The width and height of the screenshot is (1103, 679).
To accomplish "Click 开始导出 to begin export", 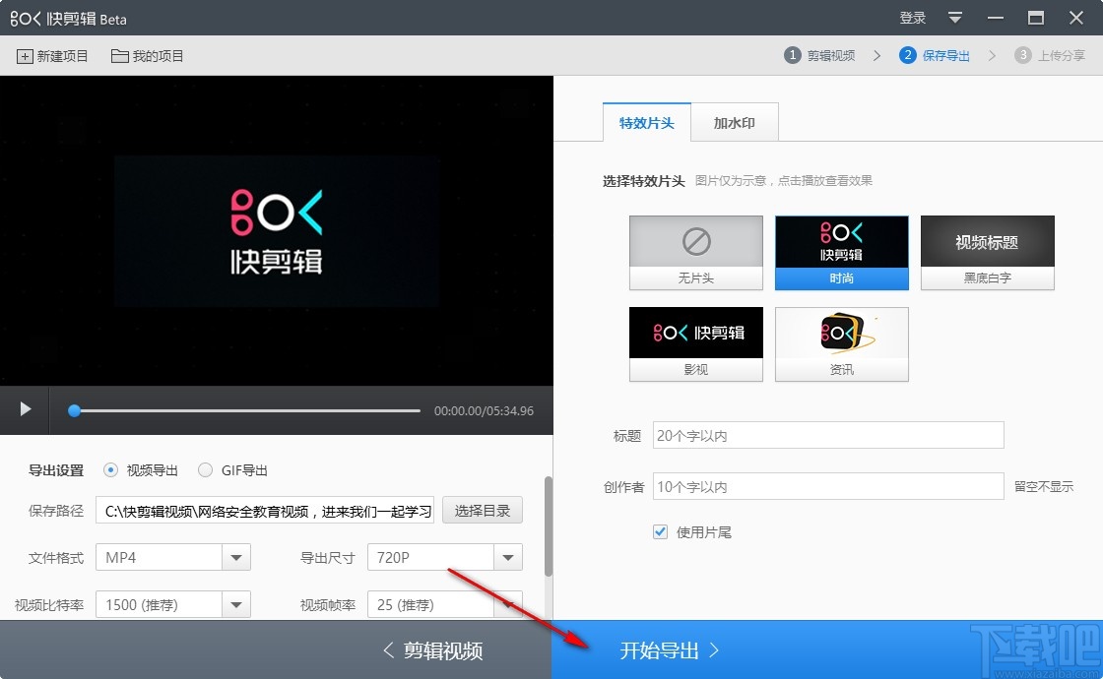I will click(669, 650).
